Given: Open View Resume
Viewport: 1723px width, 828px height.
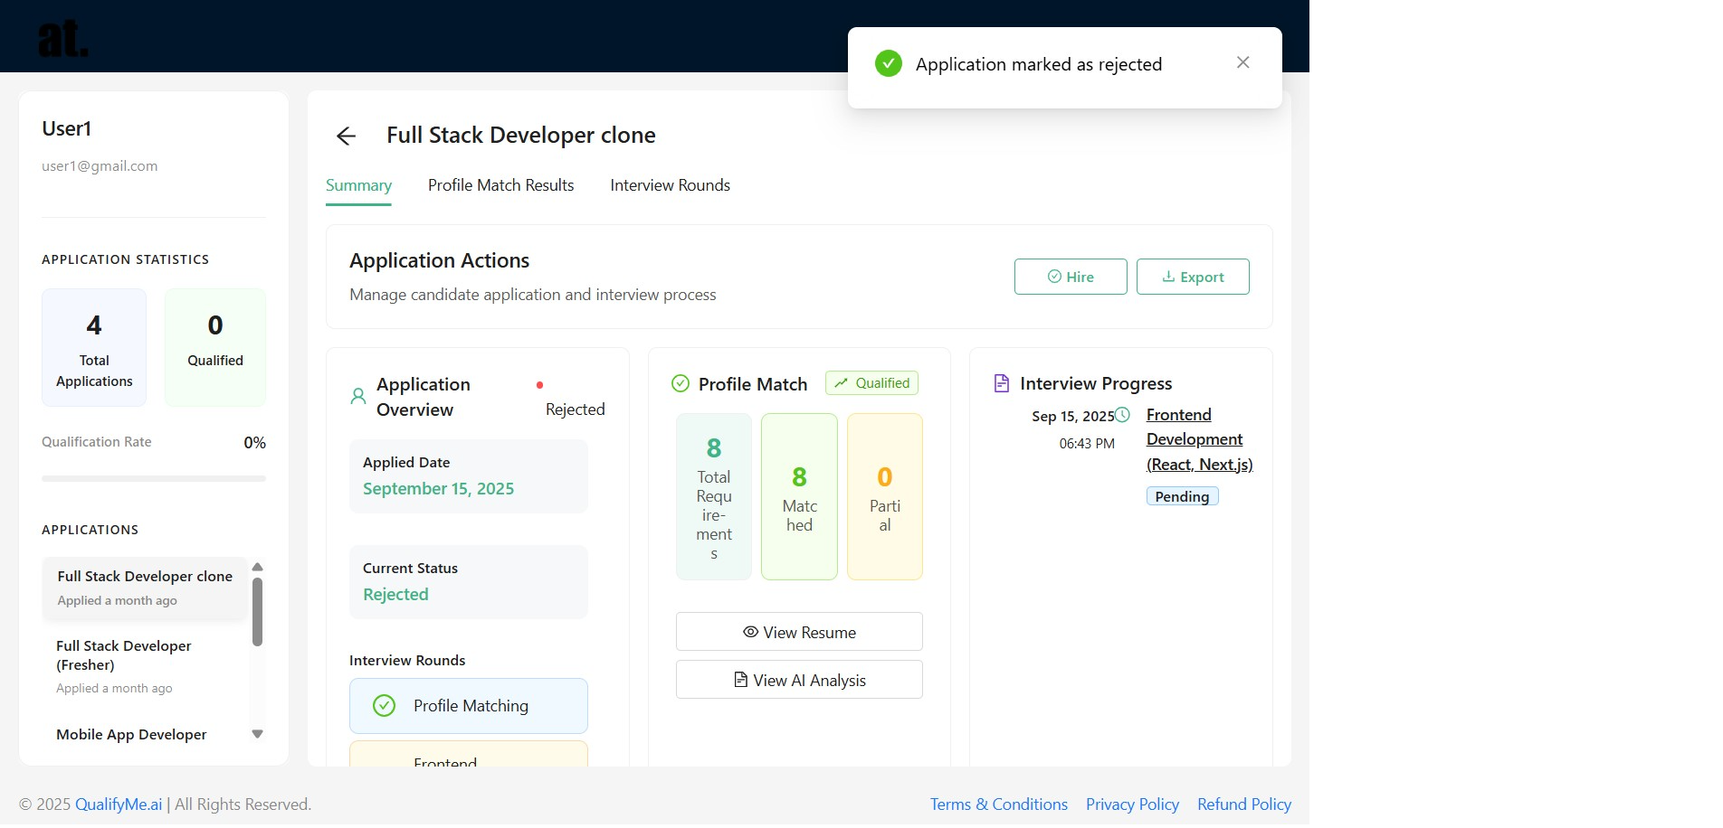Looking at the screenshot, I should pyautogui.click(x=798, y=633).
